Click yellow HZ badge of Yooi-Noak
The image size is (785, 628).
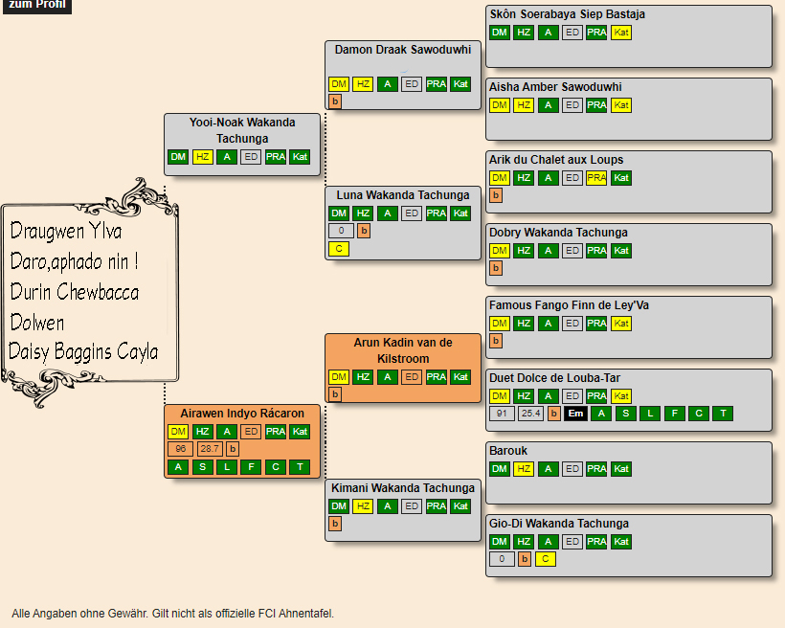tap(203, 157)
